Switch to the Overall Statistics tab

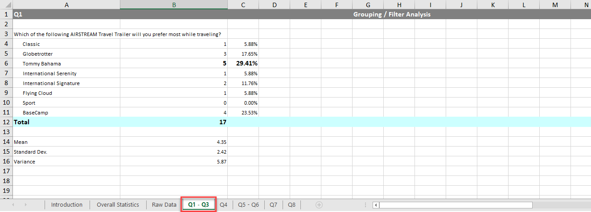pyautogui.click(x=118, y=205)
